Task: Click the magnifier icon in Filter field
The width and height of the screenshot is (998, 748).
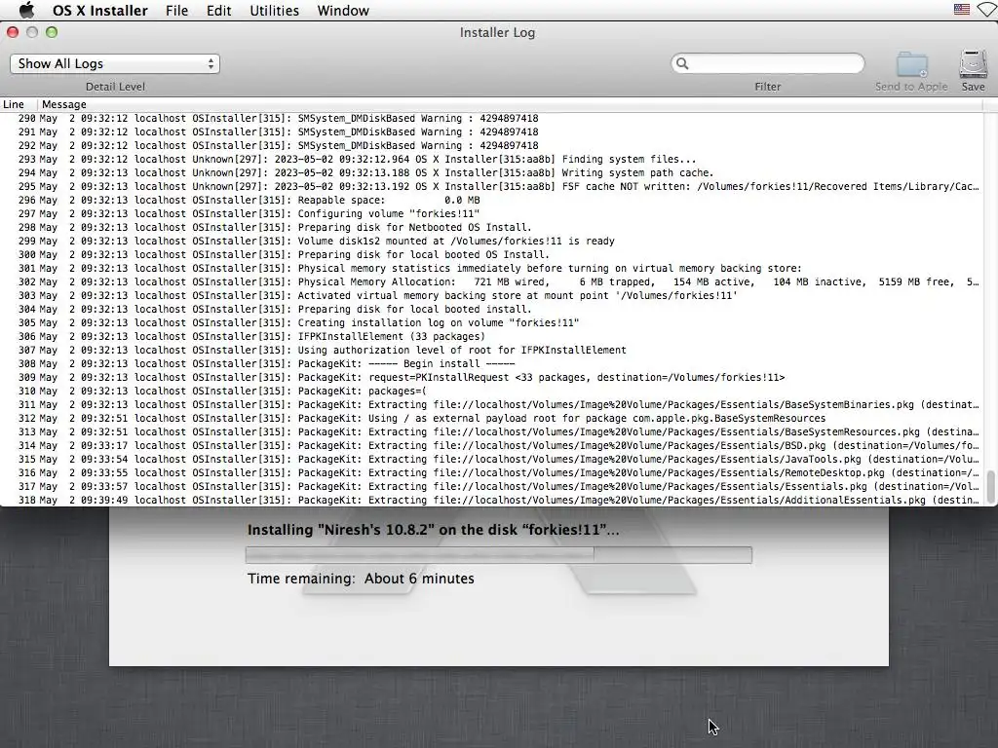Action: pos(682,63)
